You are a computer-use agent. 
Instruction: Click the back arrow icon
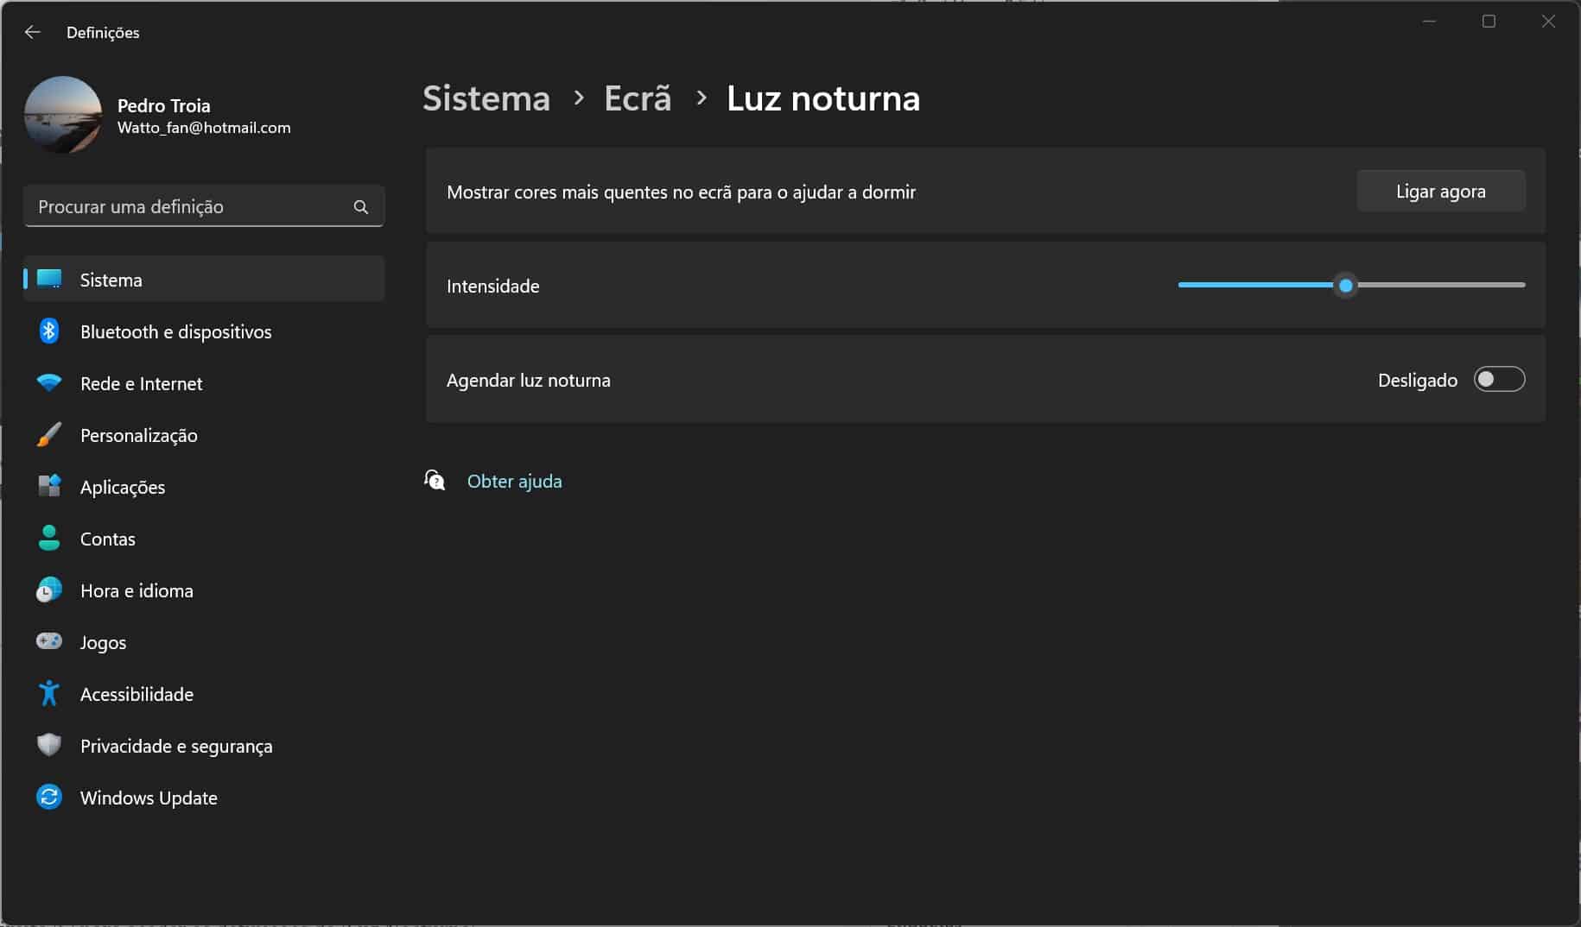(33, 32)
